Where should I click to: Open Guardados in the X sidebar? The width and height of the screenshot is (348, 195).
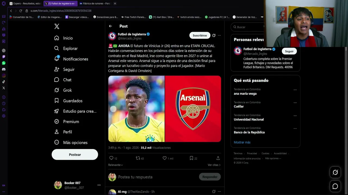point(68,101)
